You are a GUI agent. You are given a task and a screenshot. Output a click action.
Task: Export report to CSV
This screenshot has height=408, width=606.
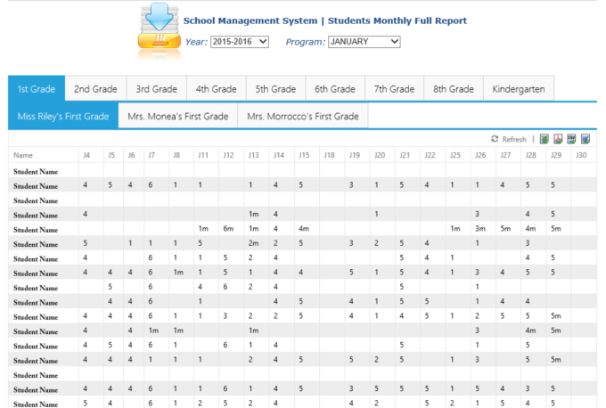(x=571, y=139)
